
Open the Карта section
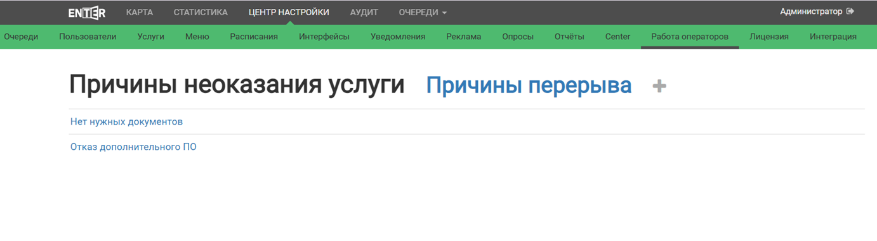click(140, 12)
